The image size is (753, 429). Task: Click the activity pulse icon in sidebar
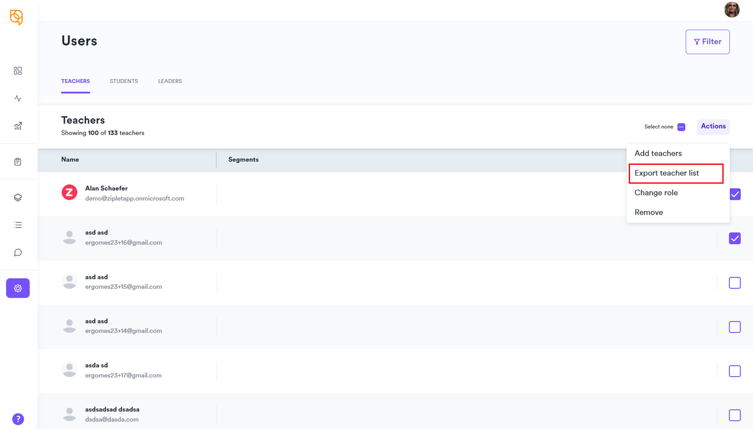(x=18, y=99)
